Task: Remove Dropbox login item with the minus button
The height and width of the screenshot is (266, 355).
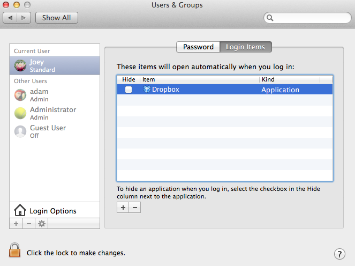Action: (x=135, y=208)
